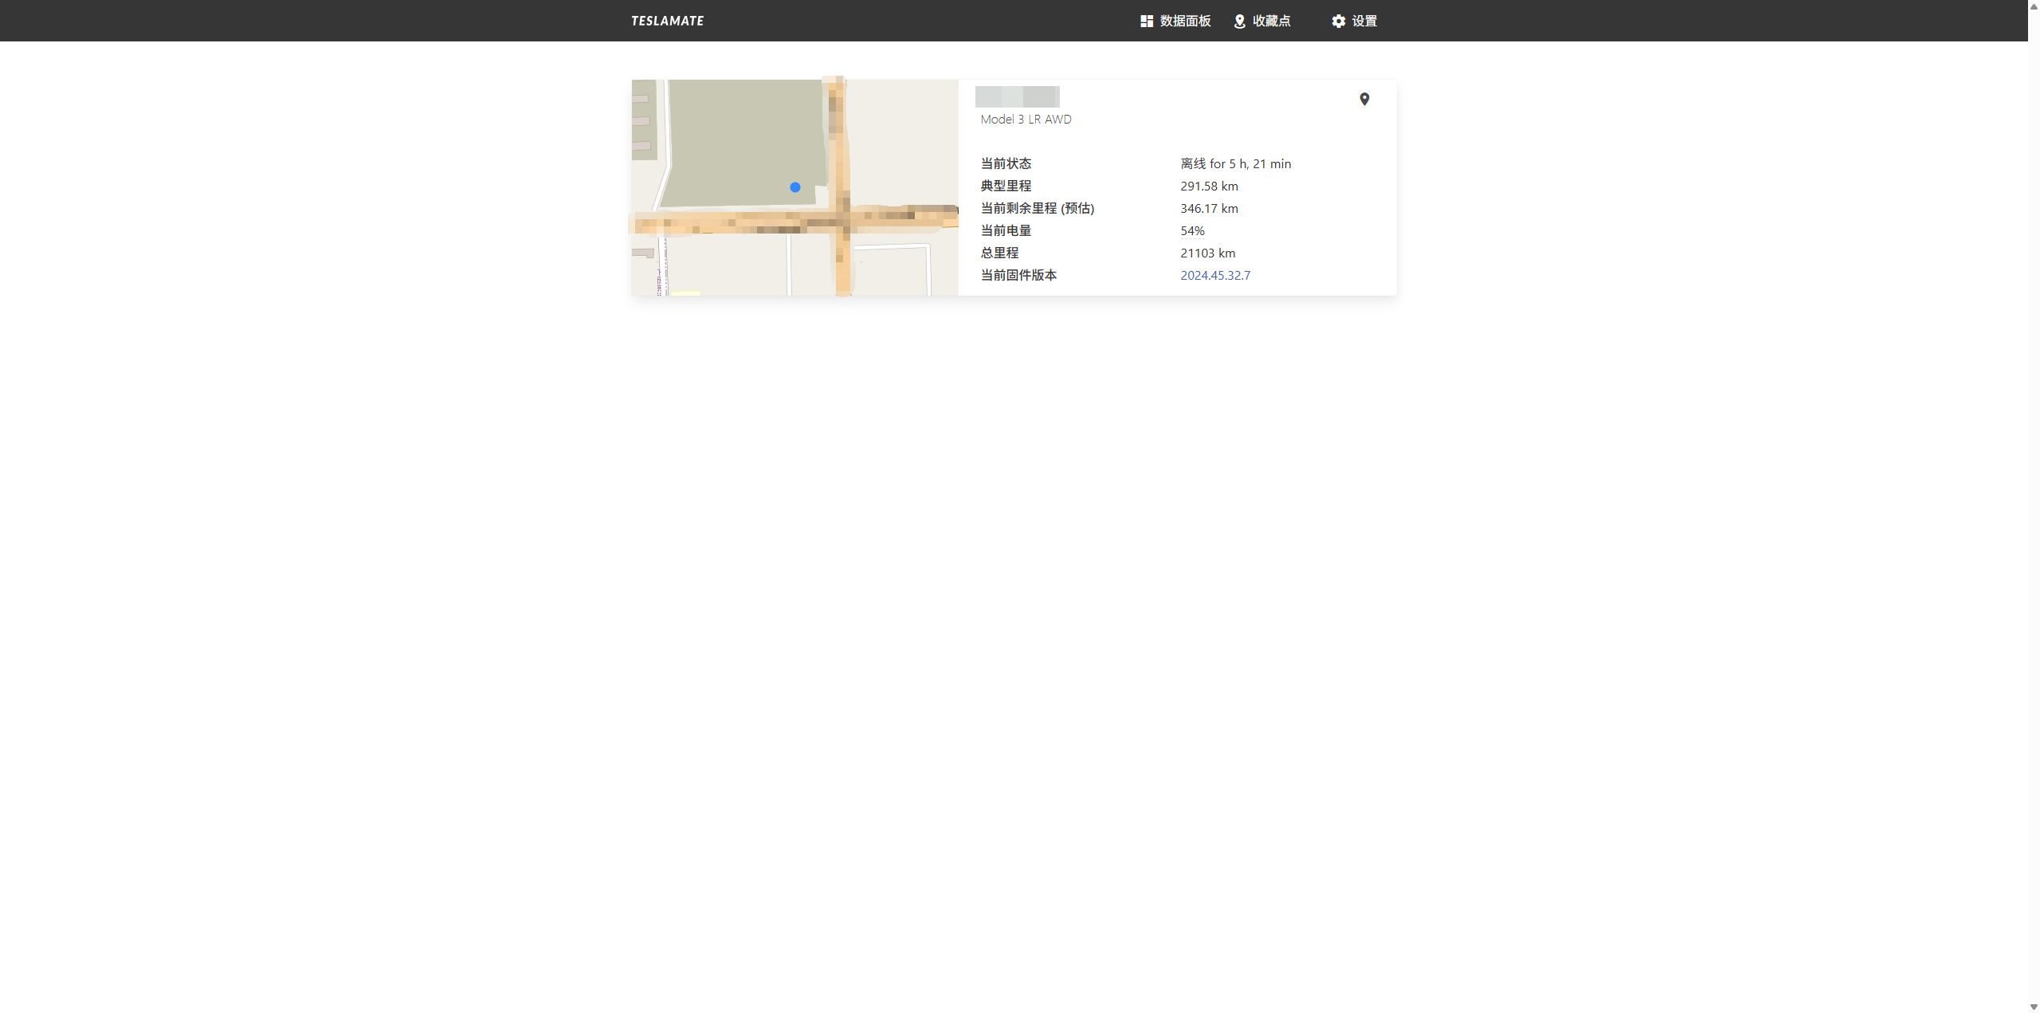The width and height of the screenshot is (2040, 1013).
Task: Click the 291.58 km typical range value
Action: click(x=1209, y=186)
